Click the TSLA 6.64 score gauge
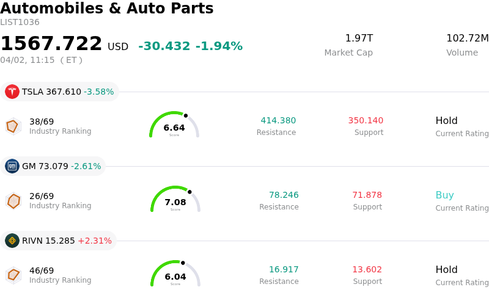 [174, 125]
